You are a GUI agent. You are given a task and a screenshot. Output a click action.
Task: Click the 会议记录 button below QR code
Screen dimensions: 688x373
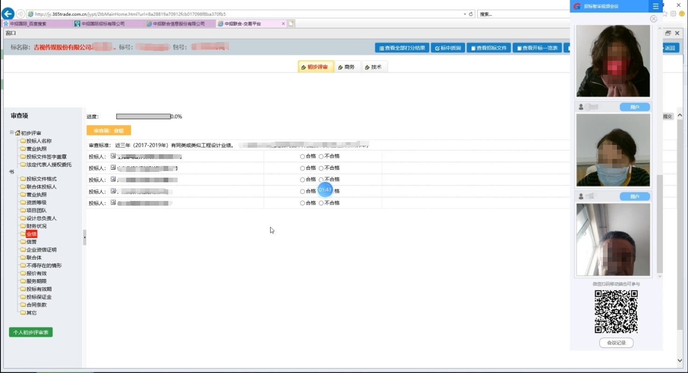pos(616,343)
